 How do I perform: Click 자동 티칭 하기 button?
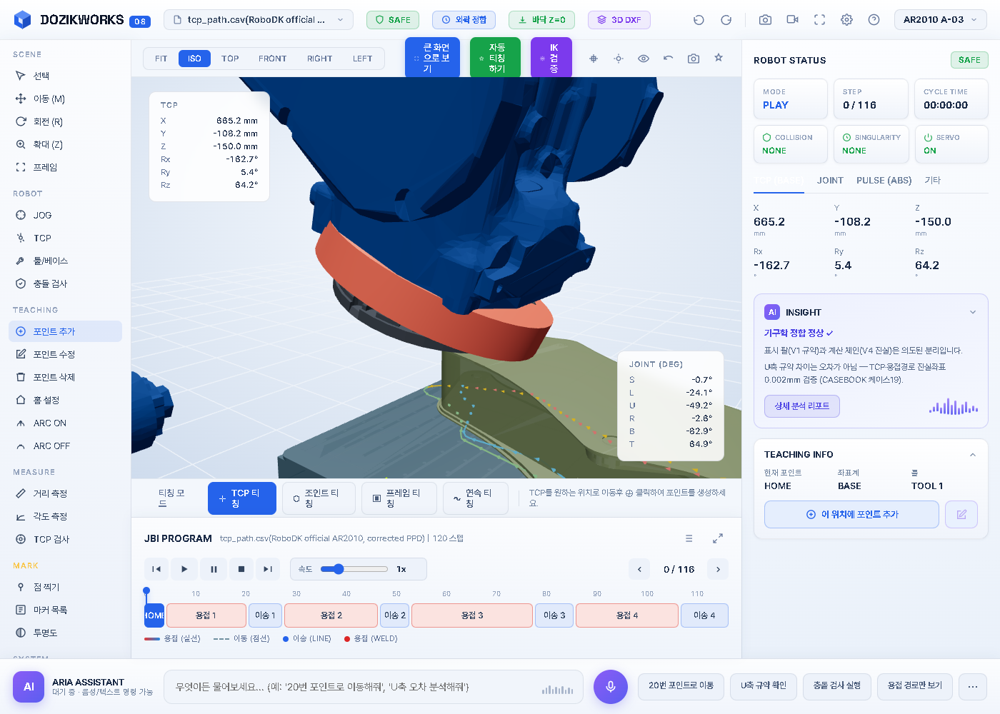pyautogui.click(x=495, y=58)
